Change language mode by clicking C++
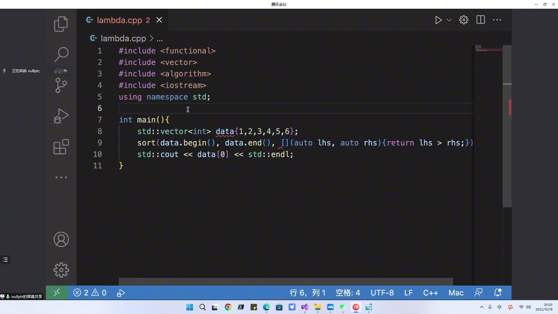Image resolution: width=558 pixels, height=314 pixels. click(x=431, y=293)
